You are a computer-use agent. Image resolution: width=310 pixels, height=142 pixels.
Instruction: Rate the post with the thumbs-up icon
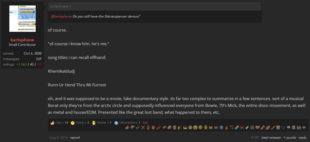(x=127, y=127)
